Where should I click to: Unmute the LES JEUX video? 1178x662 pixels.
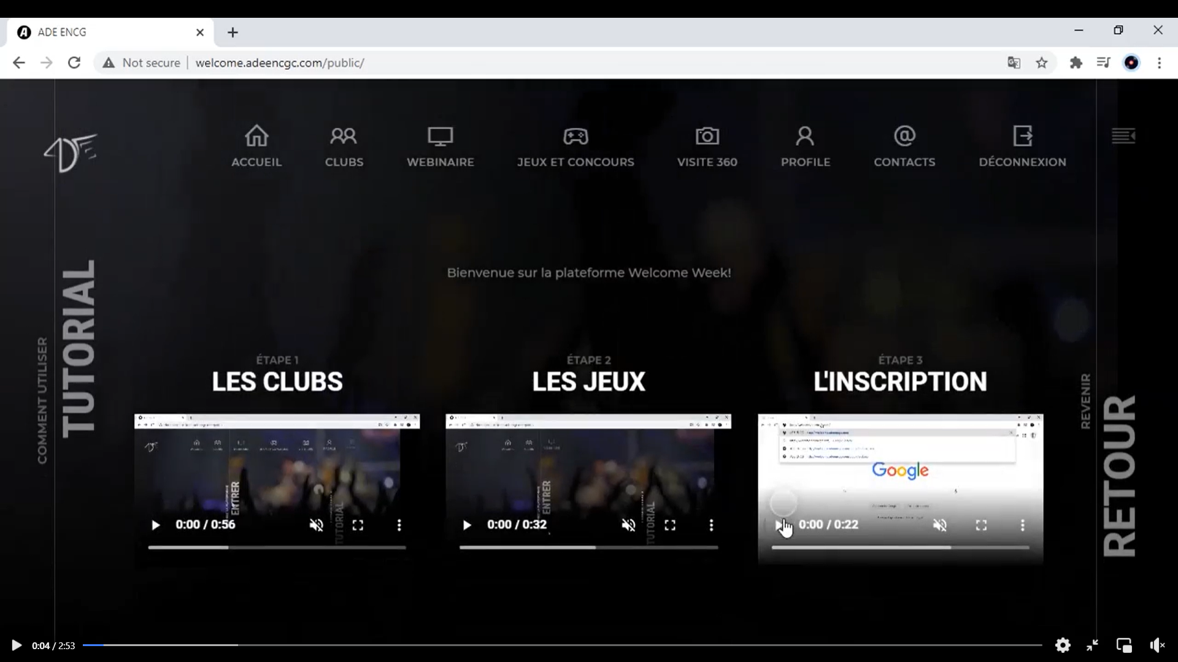point(628,525)
